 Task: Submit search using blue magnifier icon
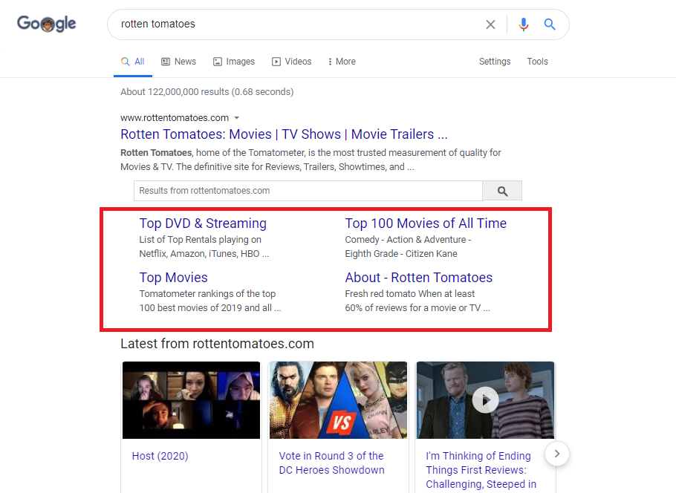[x=549, y=25]
